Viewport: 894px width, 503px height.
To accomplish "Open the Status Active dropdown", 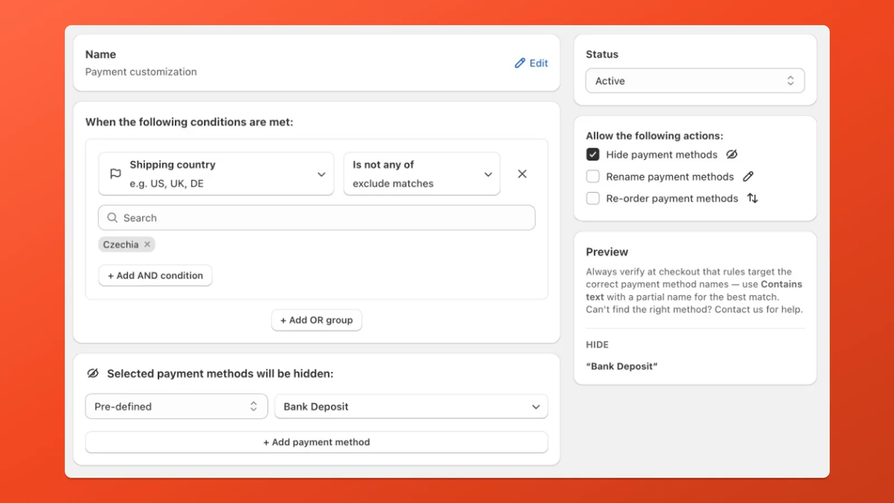I will coord(695,81).
